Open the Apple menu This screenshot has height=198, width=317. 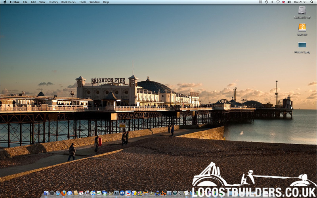point(4,2)
